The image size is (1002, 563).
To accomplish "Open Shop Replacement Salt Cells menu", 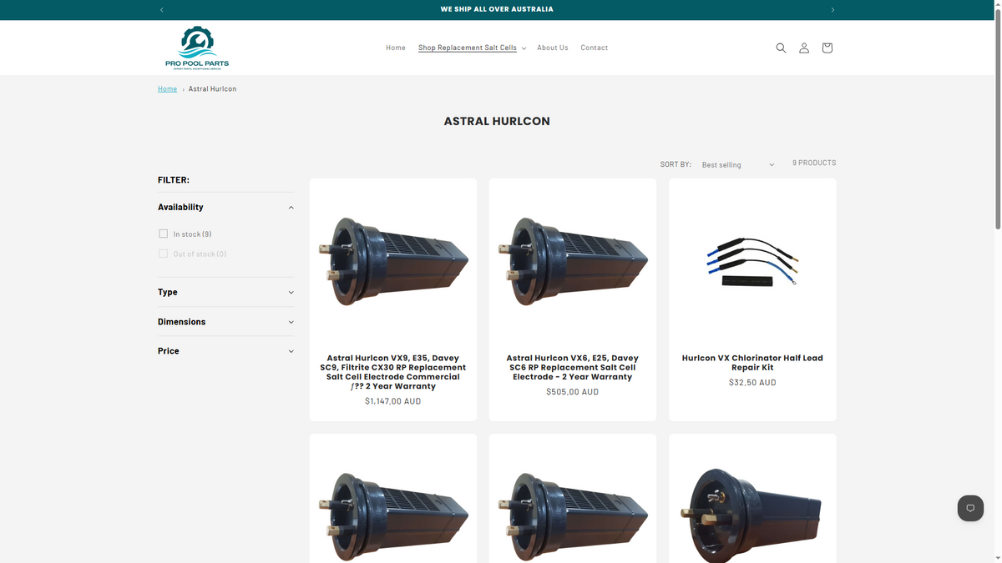I will tap(472, 48).
